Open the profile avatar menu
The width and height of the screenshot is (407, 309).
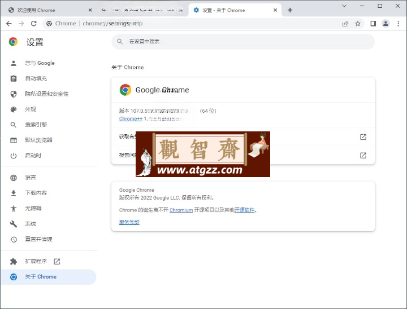[386, 24]
